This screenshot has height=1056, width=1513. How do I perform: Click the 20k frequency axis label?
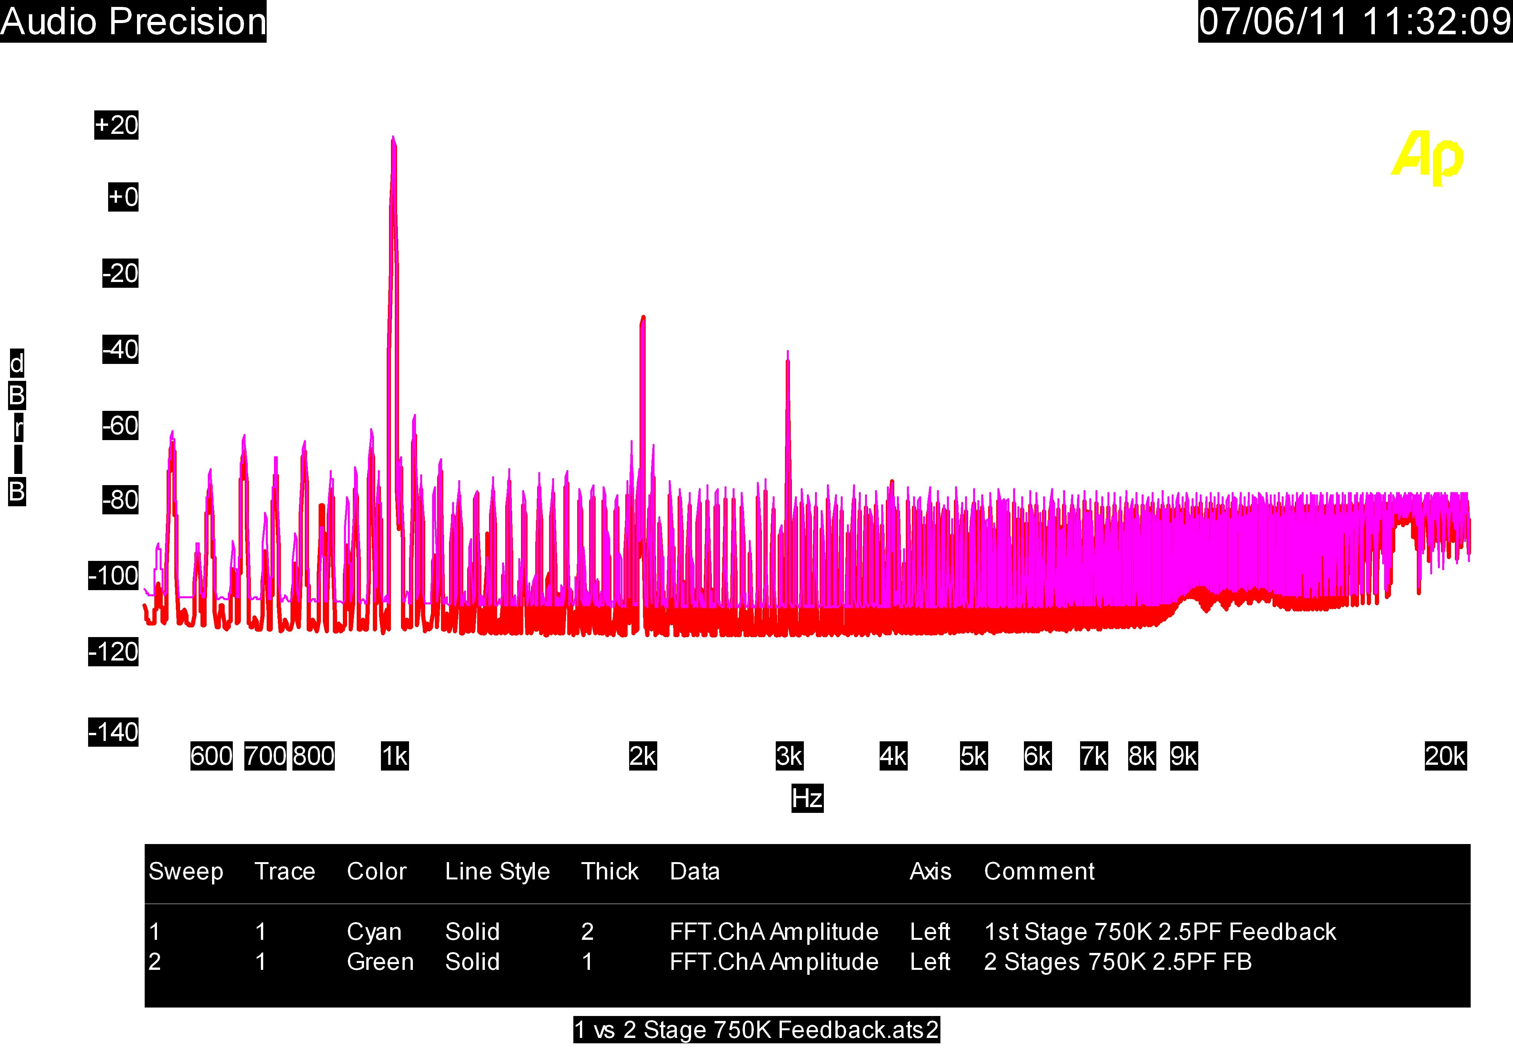coord(1446,756)
